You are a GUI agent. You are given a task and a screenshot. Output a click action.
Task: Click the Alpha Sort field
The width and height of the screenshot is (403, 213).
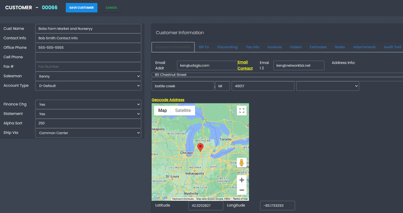(88, 123)
